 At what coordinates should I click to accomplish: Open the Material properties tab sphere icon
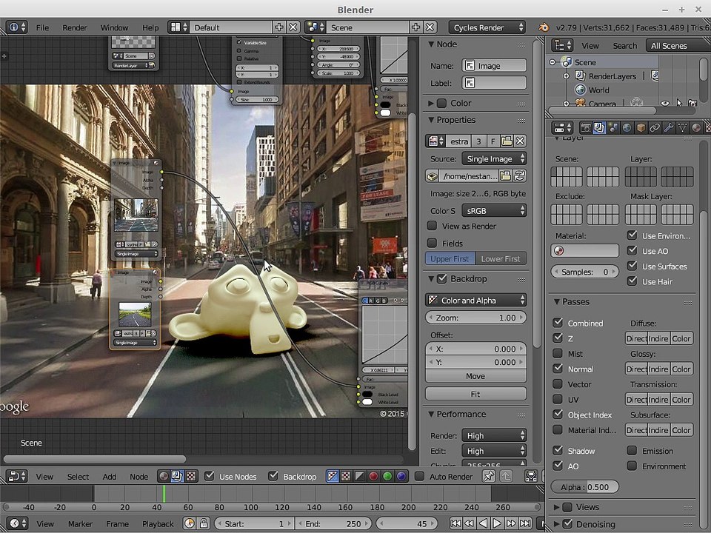pos(696,128)
